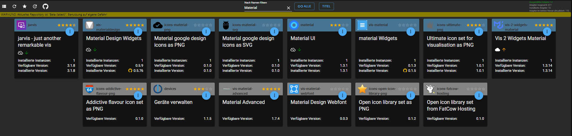The image size is (572, 136).
Task: Click the available version 1.7.4 value
Action: (276, 119)
